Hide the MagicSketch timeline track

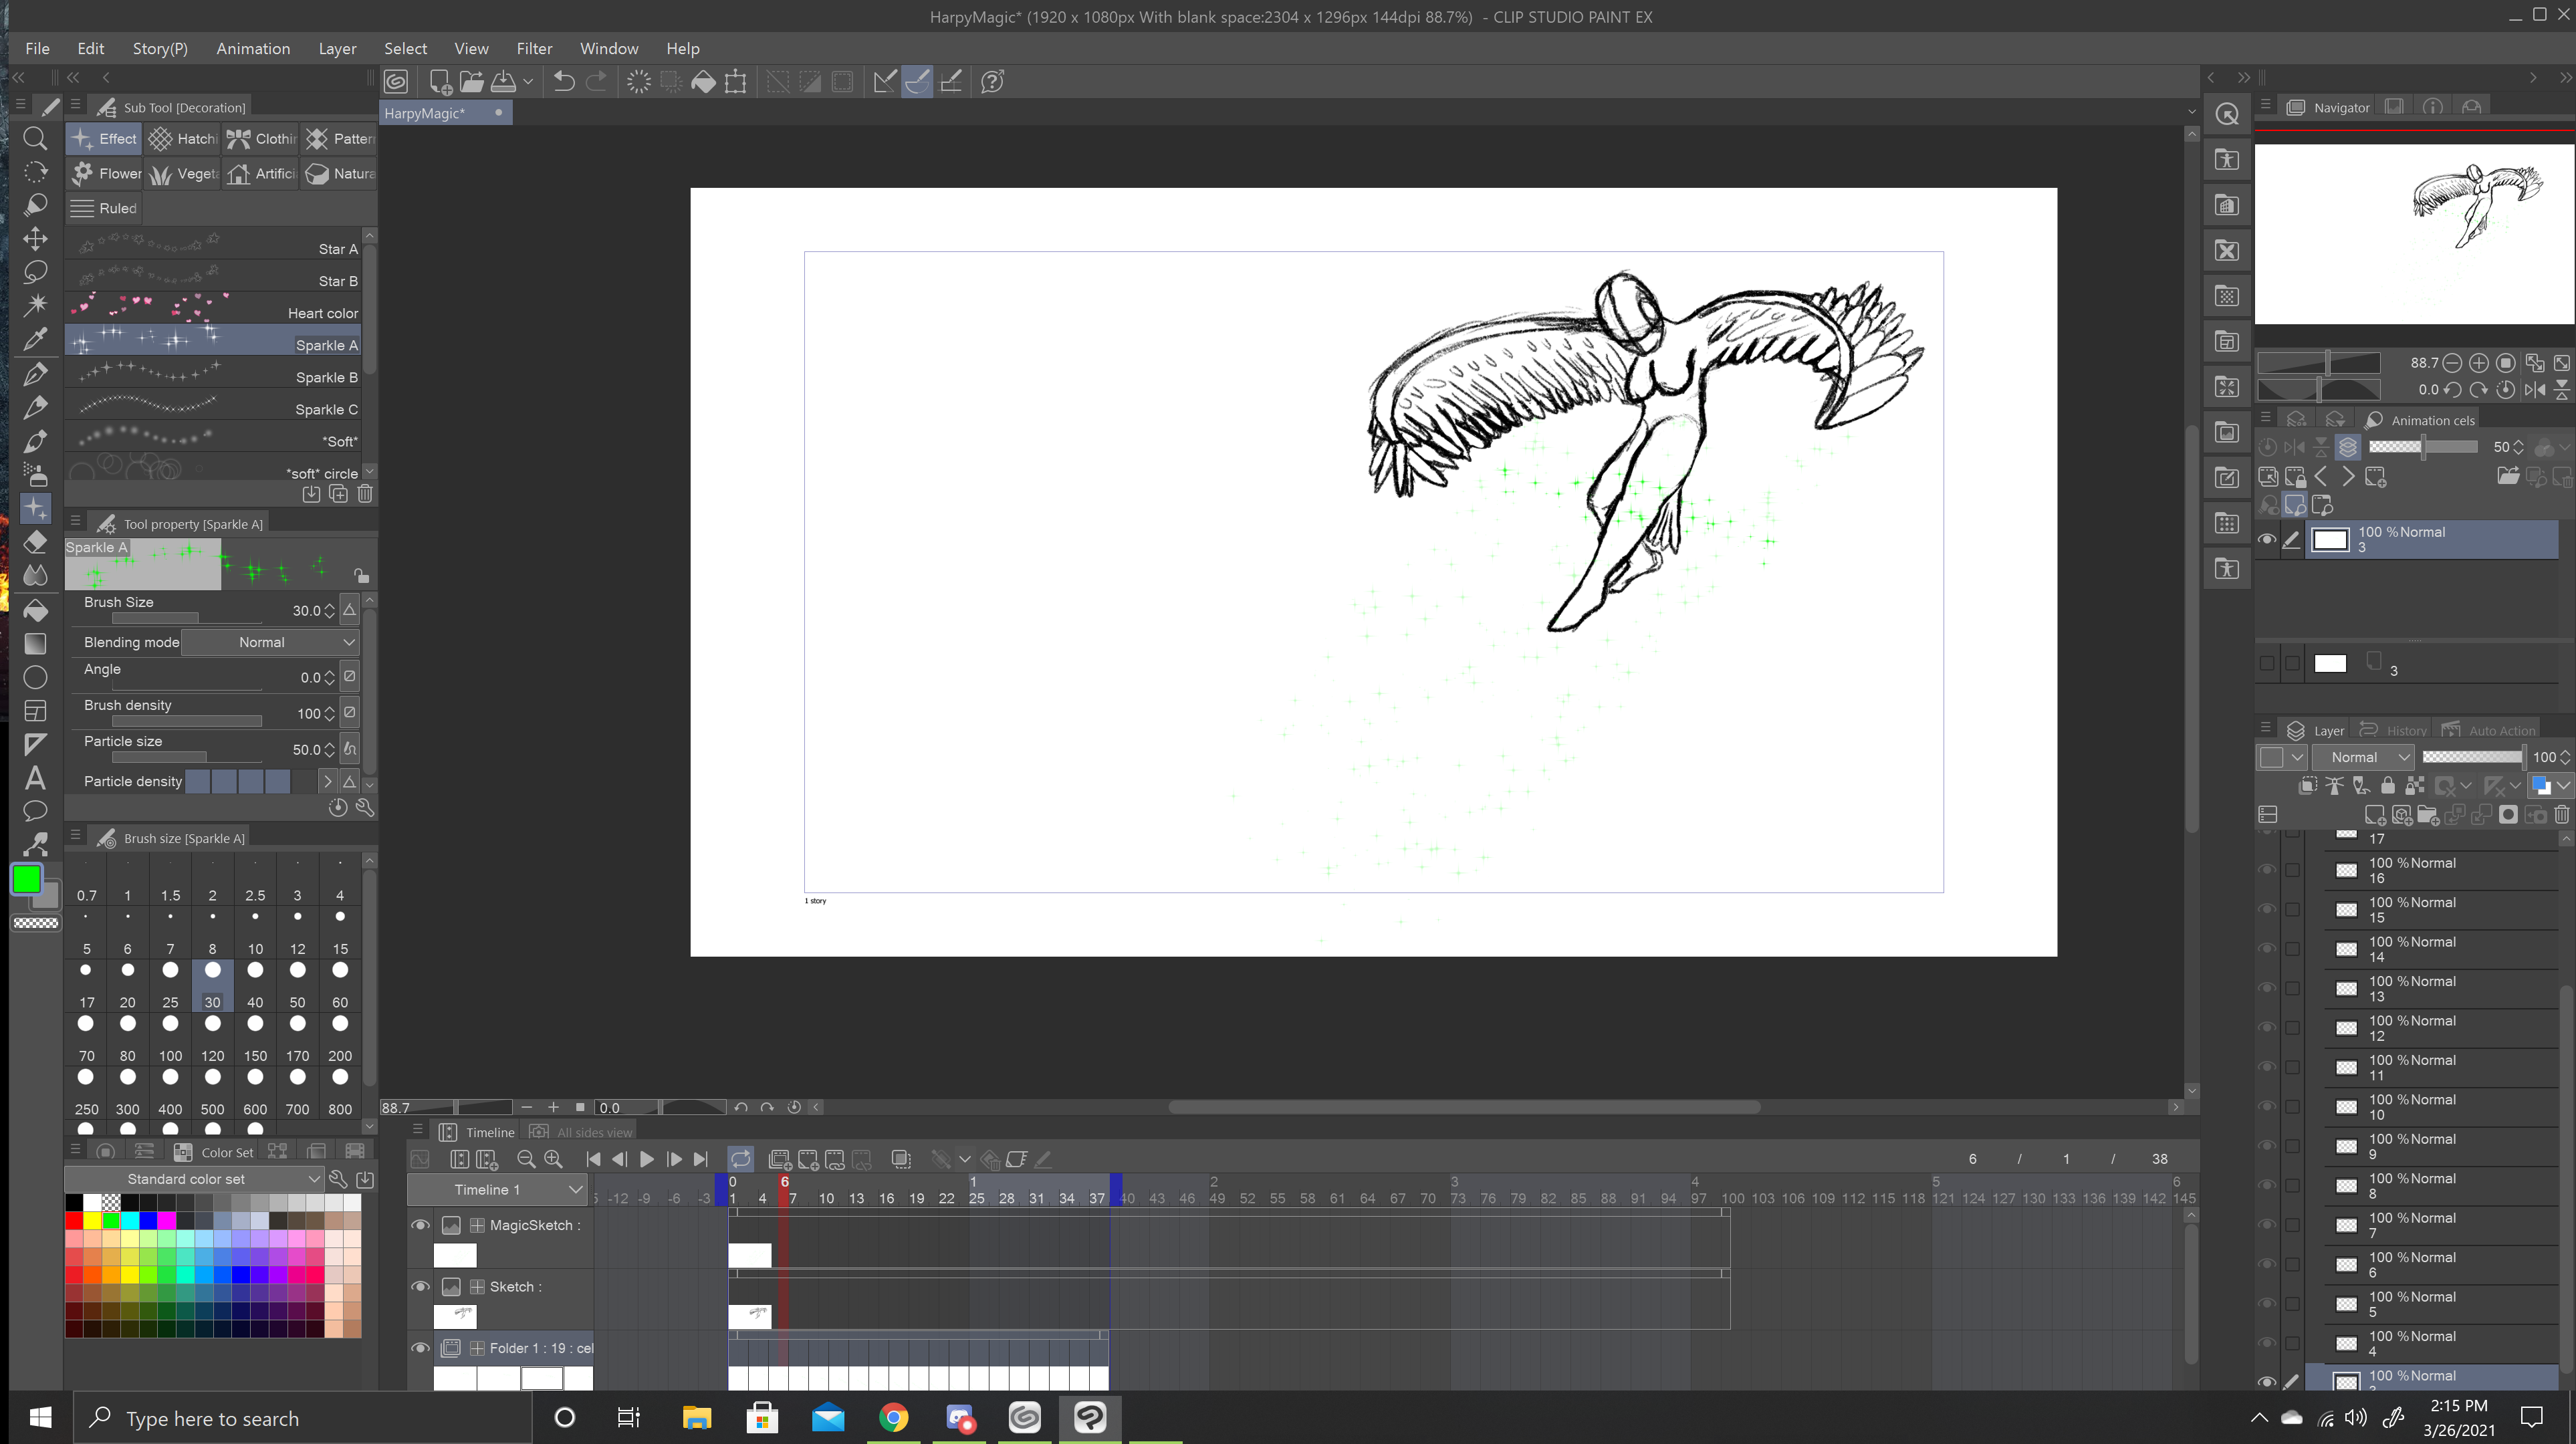pos(421,1225)
